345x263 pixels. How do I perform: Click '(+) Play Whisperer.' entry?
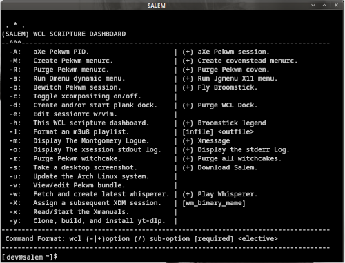(x=219, y=194)
